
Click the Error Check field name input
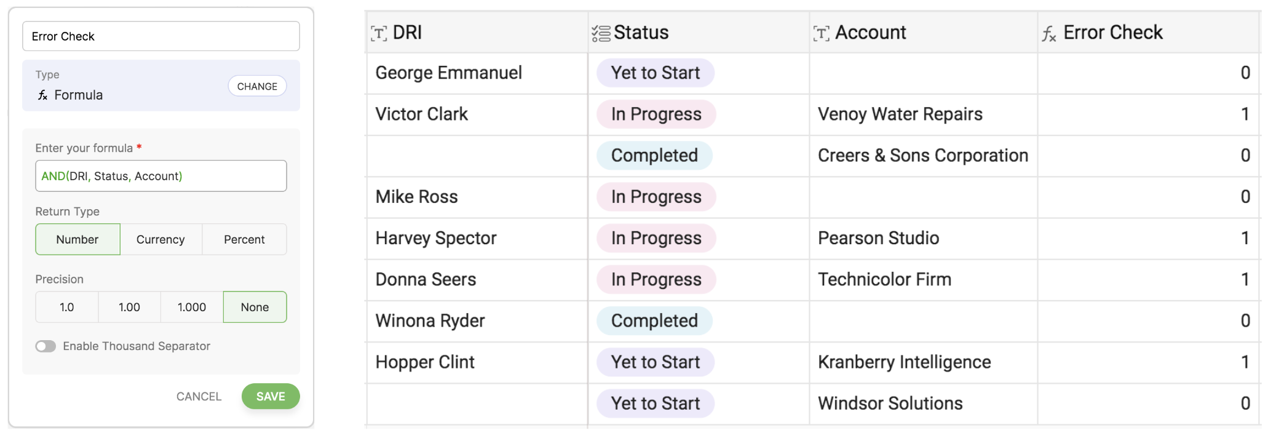pos(161,36)
